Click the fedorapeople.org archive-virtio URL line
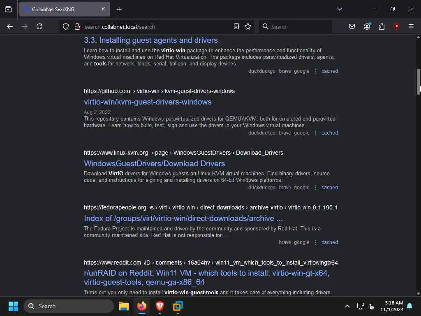Image resolution: width=421 pixels, height=316 pixels. [x=211, y=208]
